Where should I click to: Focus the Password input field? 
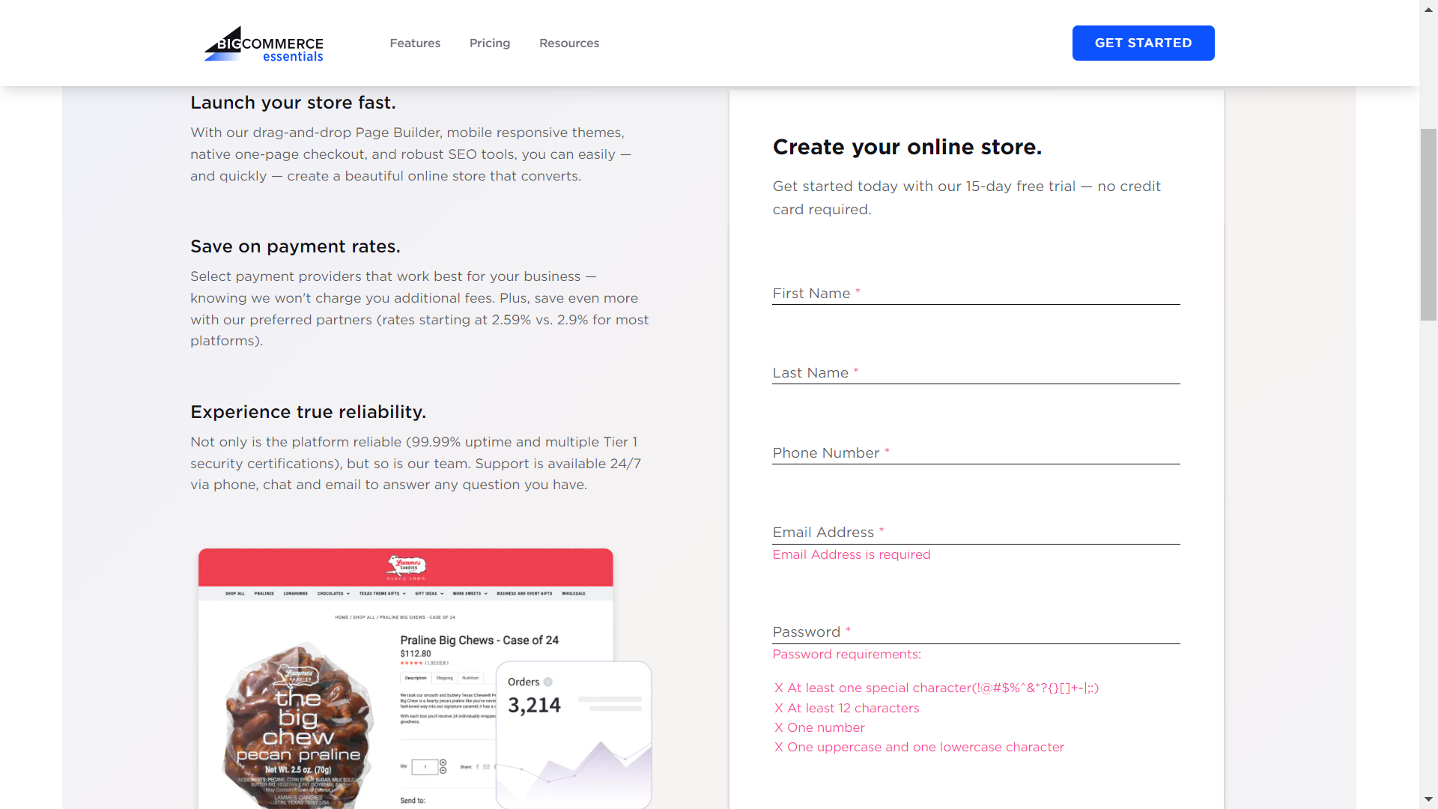coord(975,631)
